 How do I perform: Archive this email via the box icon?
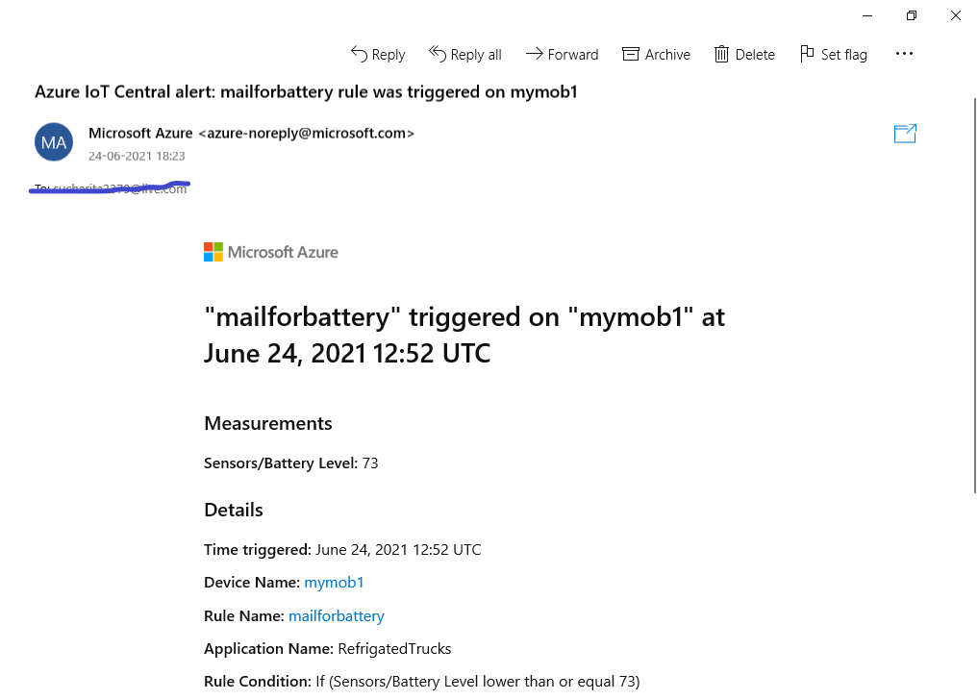(x=631, y=54)
